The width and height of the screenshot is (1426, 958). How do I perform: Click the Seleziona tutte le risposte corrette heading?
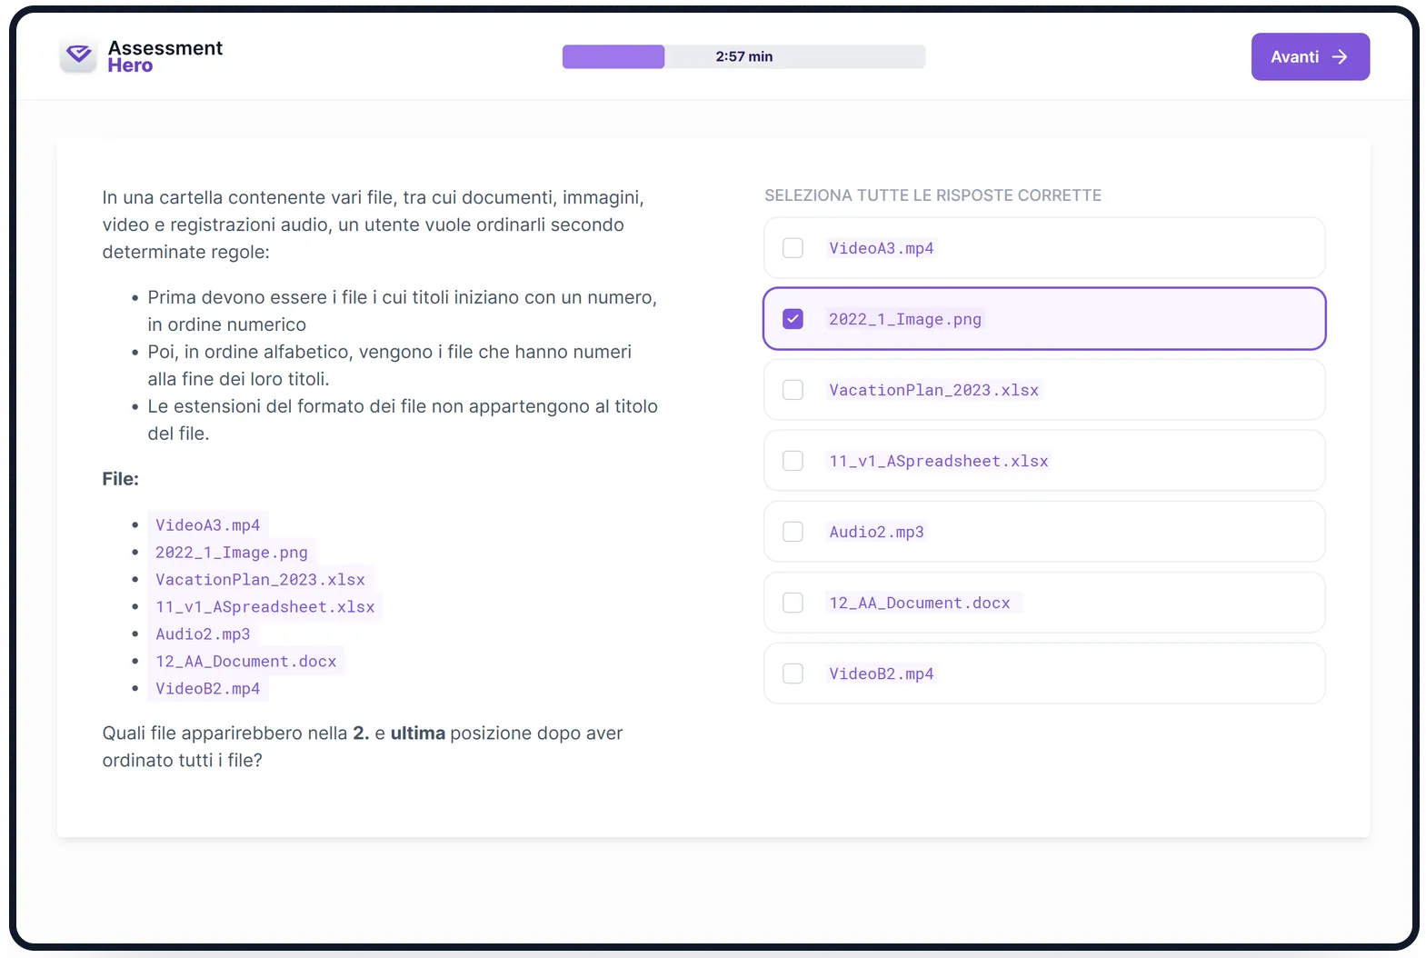click(932, 195)
